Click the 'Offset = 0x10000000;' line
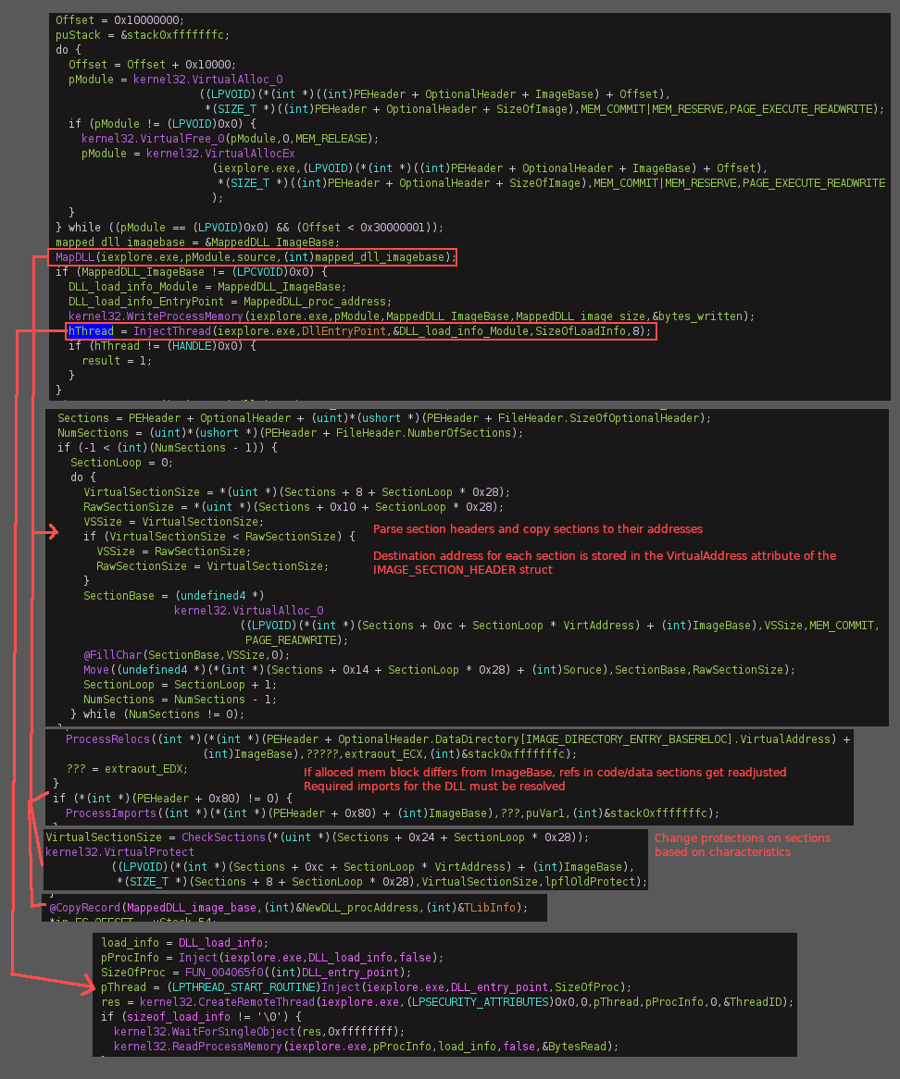This screenshot has height=1079, width=900. point(119,20)
